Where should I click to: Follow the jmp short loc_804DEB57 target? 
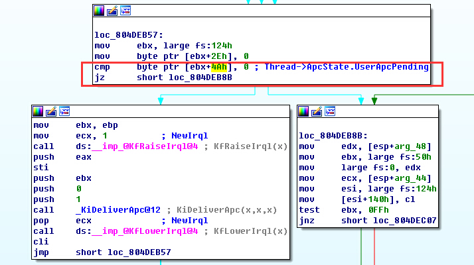coord(139,252)
